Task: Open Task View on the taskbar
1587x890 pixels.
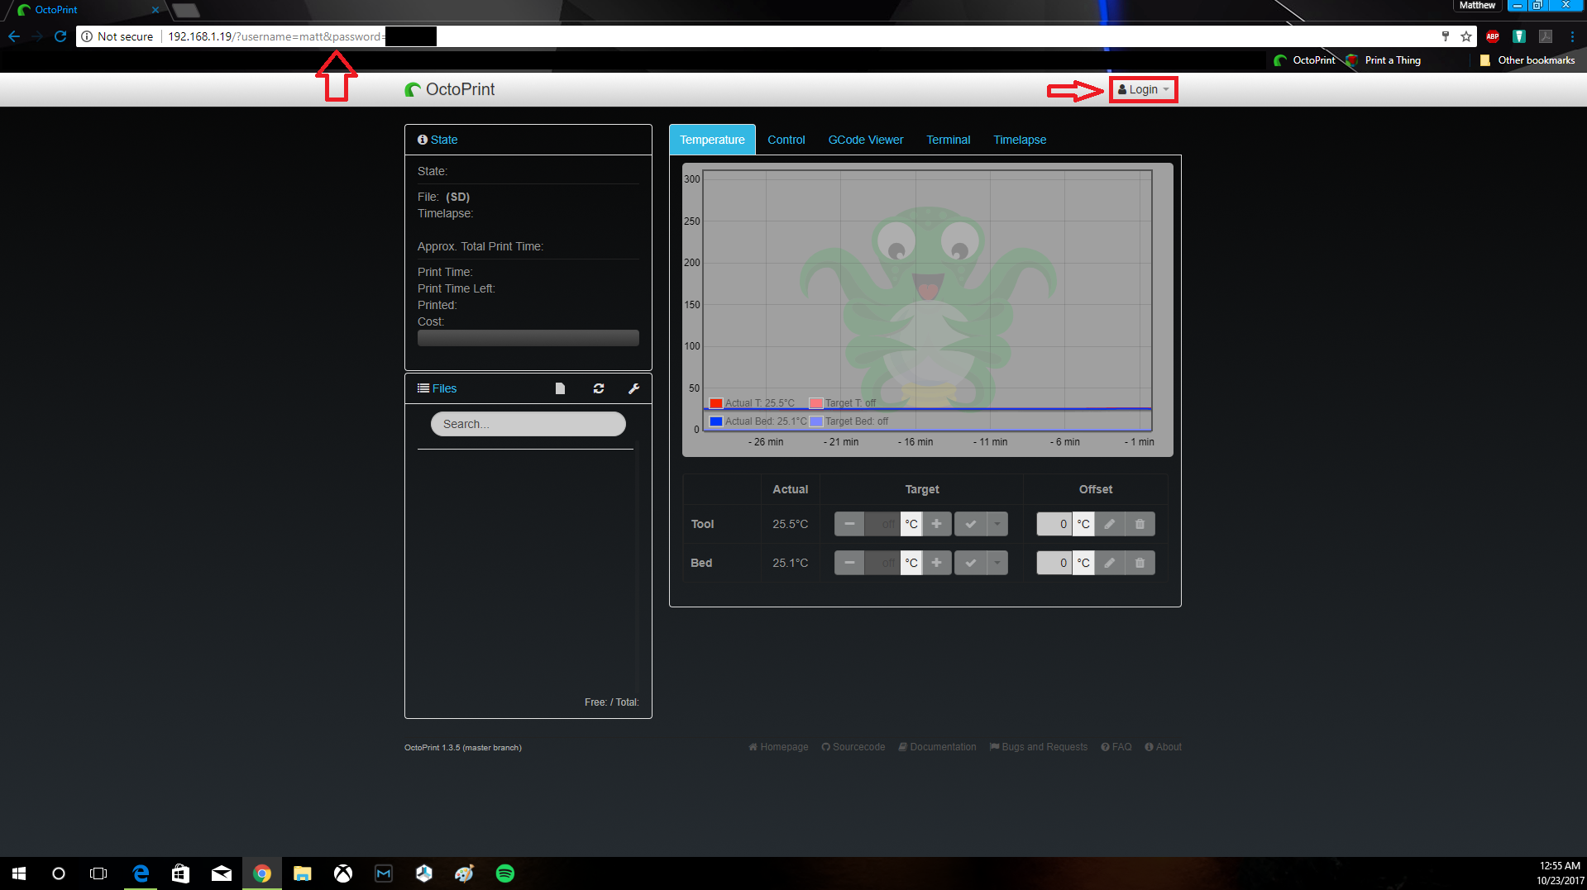Action: 98,873
